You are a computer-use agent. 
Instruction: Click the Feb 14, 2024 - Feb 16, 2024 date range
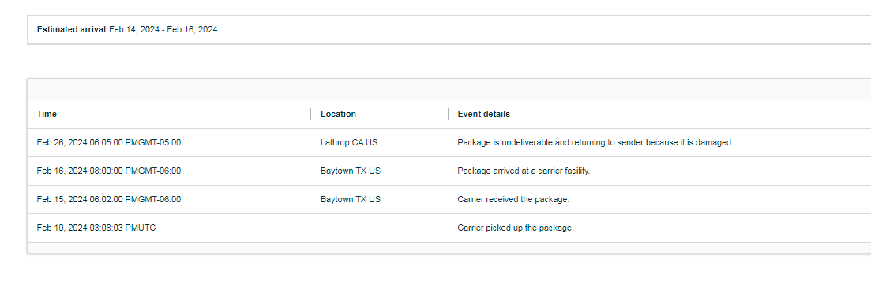pyautogui.click(x=163, y=29)
